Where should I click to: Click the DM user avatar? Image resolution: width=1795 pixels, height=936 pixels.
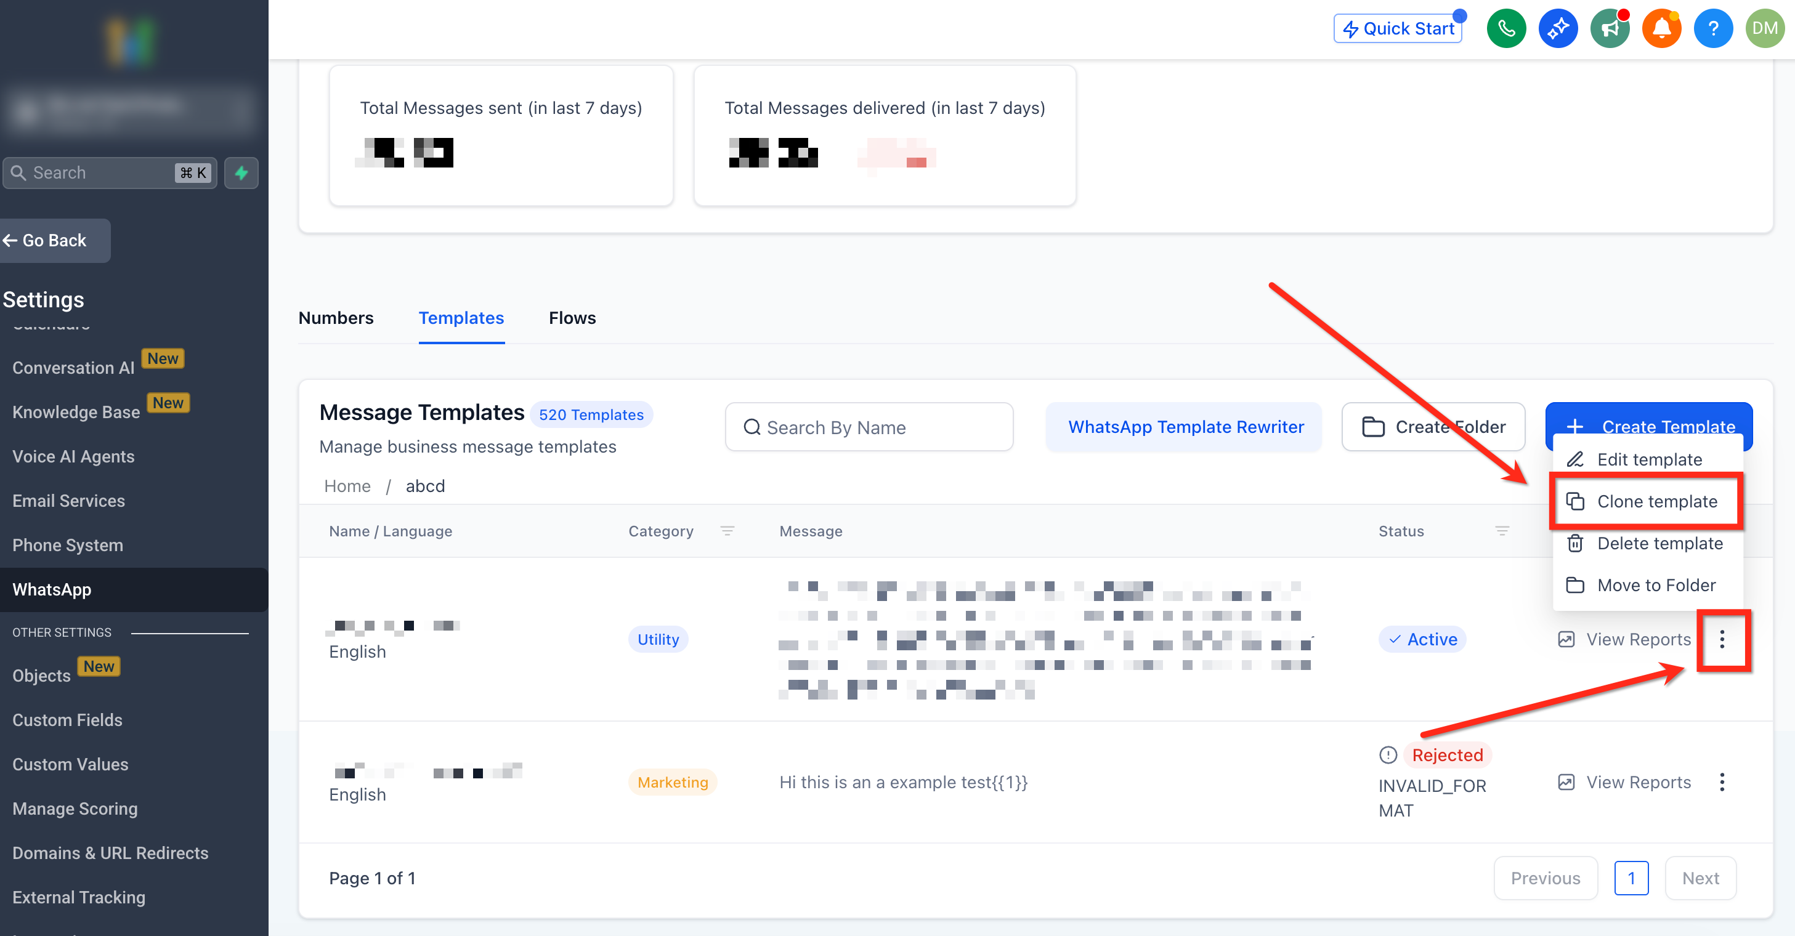(x=1764, y=28)
